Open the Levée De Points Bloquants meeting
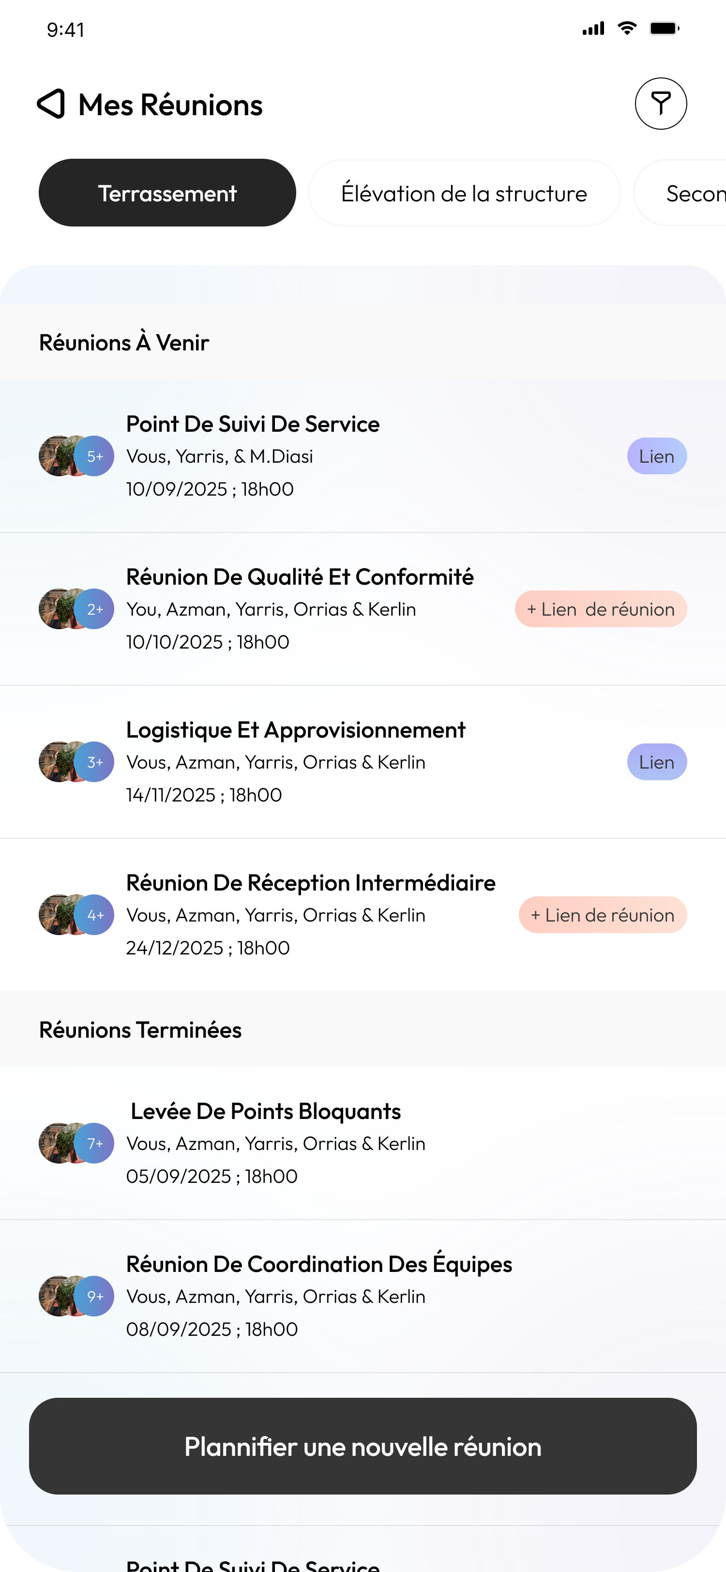The height and width of the screenshot is (1572, 726). click(x=266, y=1111)
